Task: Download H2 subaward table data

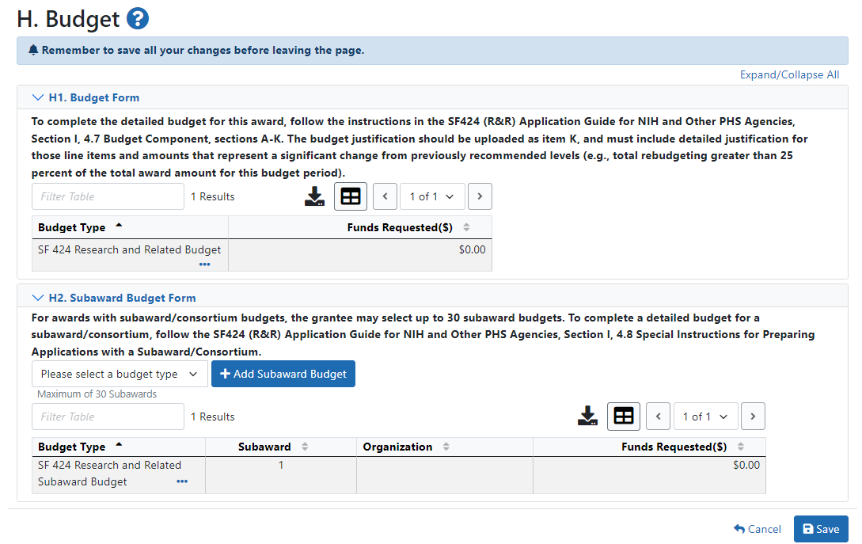Action: pyautogui.click(x=587, y=417)
